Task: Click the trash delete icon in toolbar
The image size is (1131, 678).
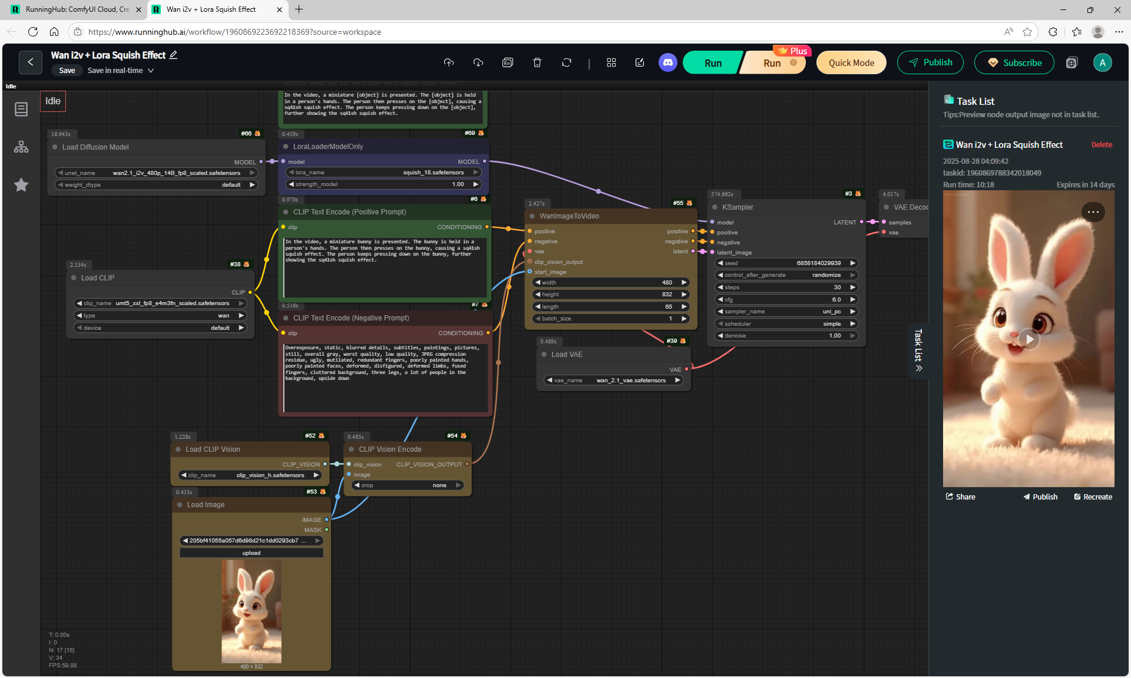Action: [x=537, y=62]
